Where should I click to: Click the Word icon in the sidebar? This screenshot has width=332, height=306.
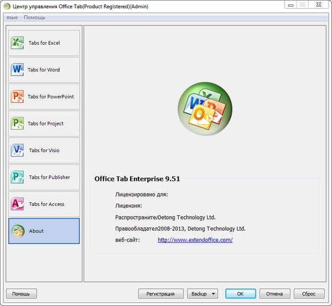(17, 70)
